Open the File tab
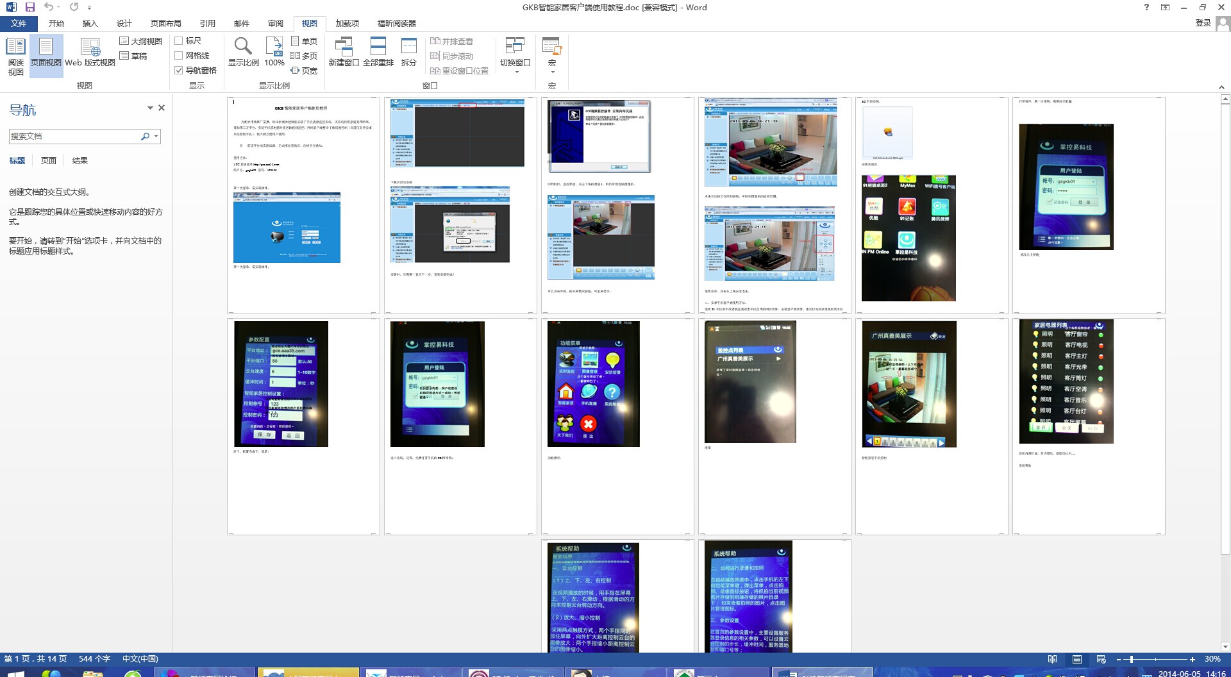Screen dimensions: 1231x677 19,23
